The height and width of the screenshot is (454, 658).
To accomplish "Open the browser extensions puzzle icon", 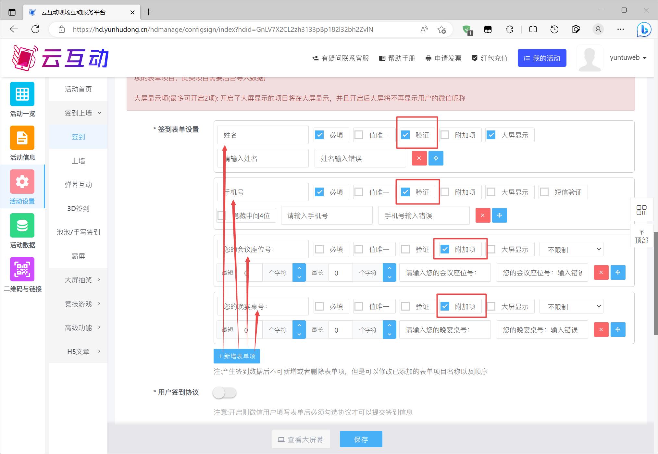I will tap(509, 30).
